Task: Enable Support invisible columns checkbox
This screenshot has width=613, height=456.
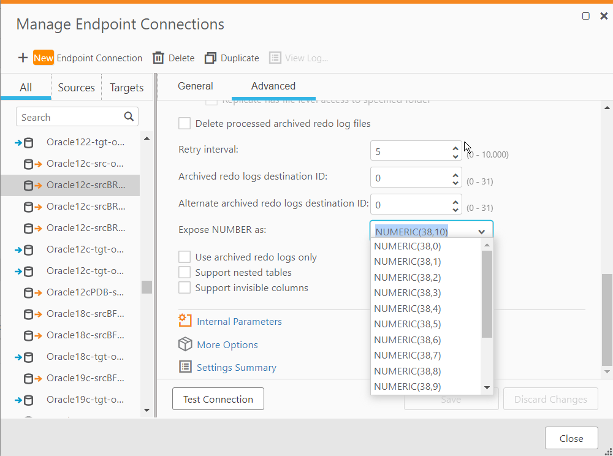Action: click(x=185, y=287)
